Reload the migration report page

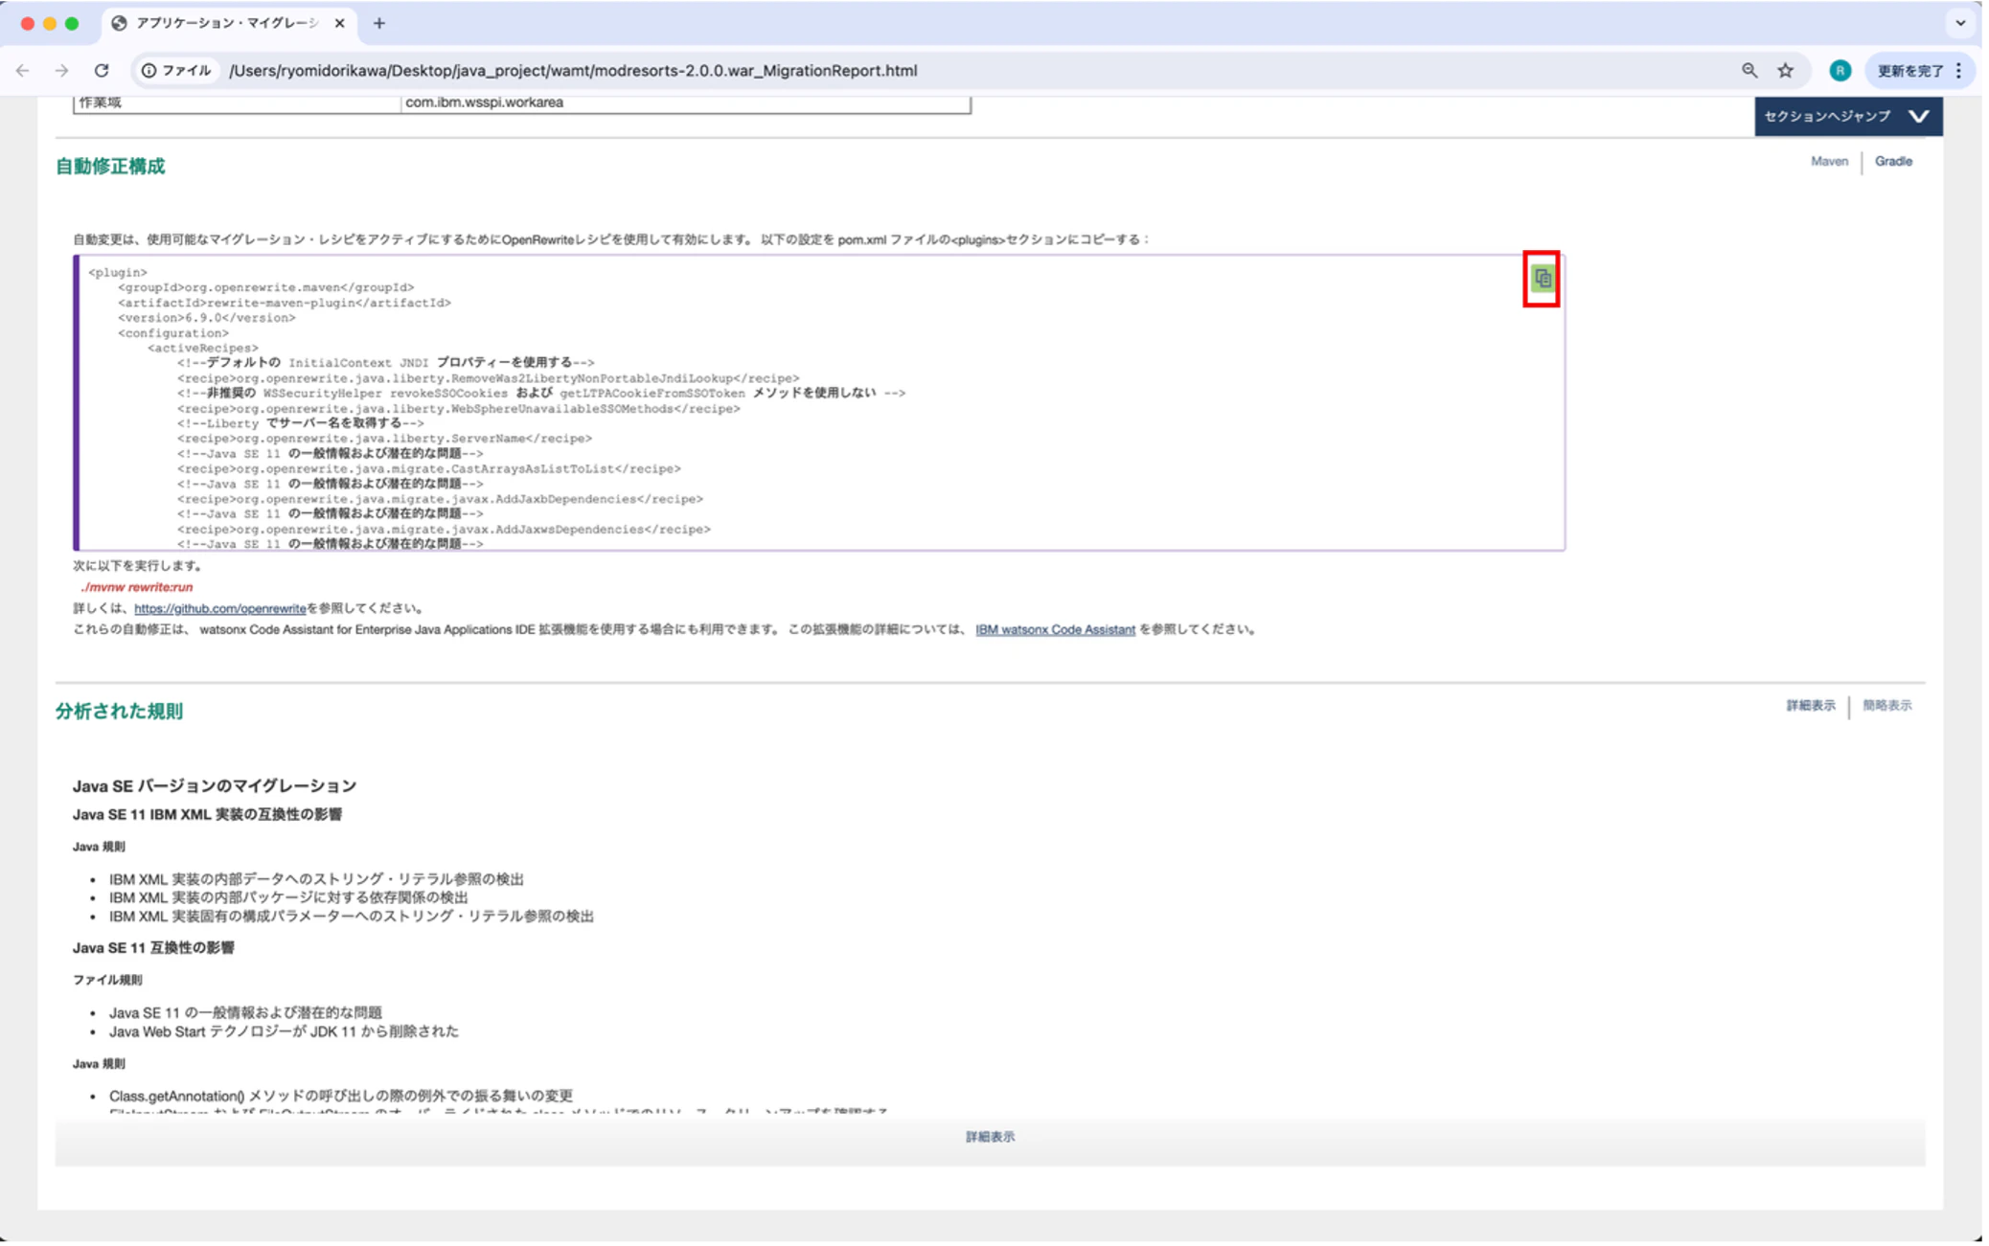(x=102, y=71)
